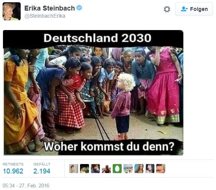
Task: Click the follow person icon inside Folgen
Action: point(184,9)
